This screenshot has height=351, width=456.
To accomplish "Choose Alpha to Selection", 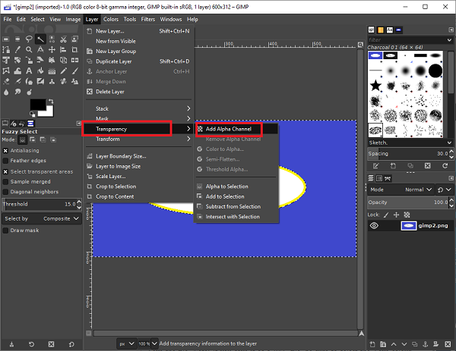I will point(236,186).
